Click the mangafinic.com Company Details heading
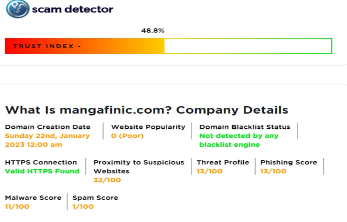 [146, 110]
